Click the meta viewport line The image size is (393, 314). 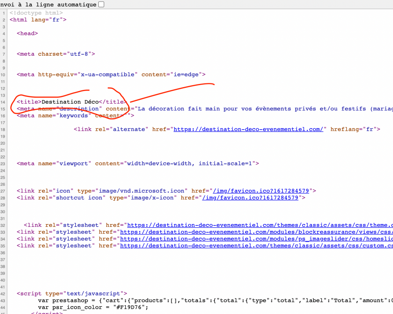pyautogui.click(x=138, y=164)
